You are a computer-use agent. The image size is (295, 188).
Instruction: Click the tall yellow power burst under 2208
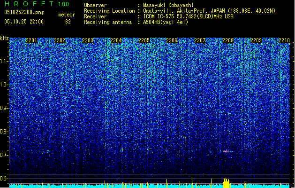click(x=227, y=183)
